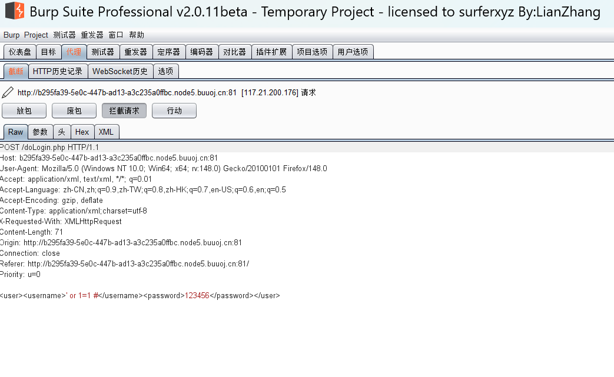Image resolution: width=614 pixels, height=377 pixels.
Task: Switch to the XML view tab
Action: [x=106, y=132]
